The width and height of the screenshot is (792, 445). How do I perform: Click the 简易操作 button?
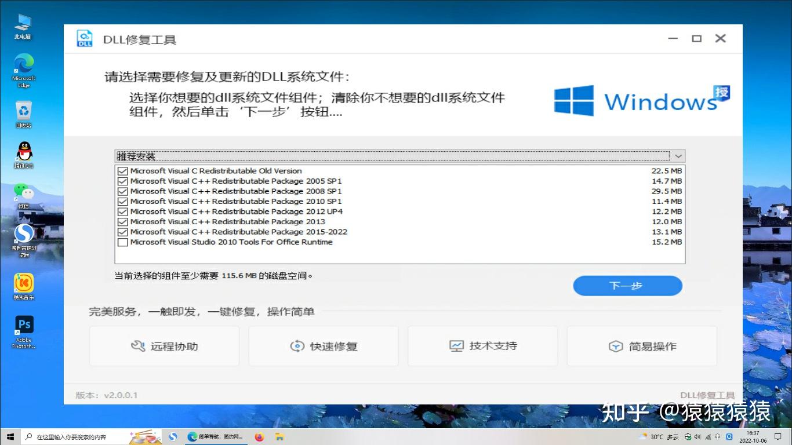[x=642, y=346]
